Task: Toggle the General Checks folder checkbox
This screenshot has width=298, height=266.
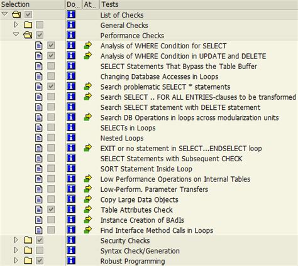Action: tap(40, 24)
